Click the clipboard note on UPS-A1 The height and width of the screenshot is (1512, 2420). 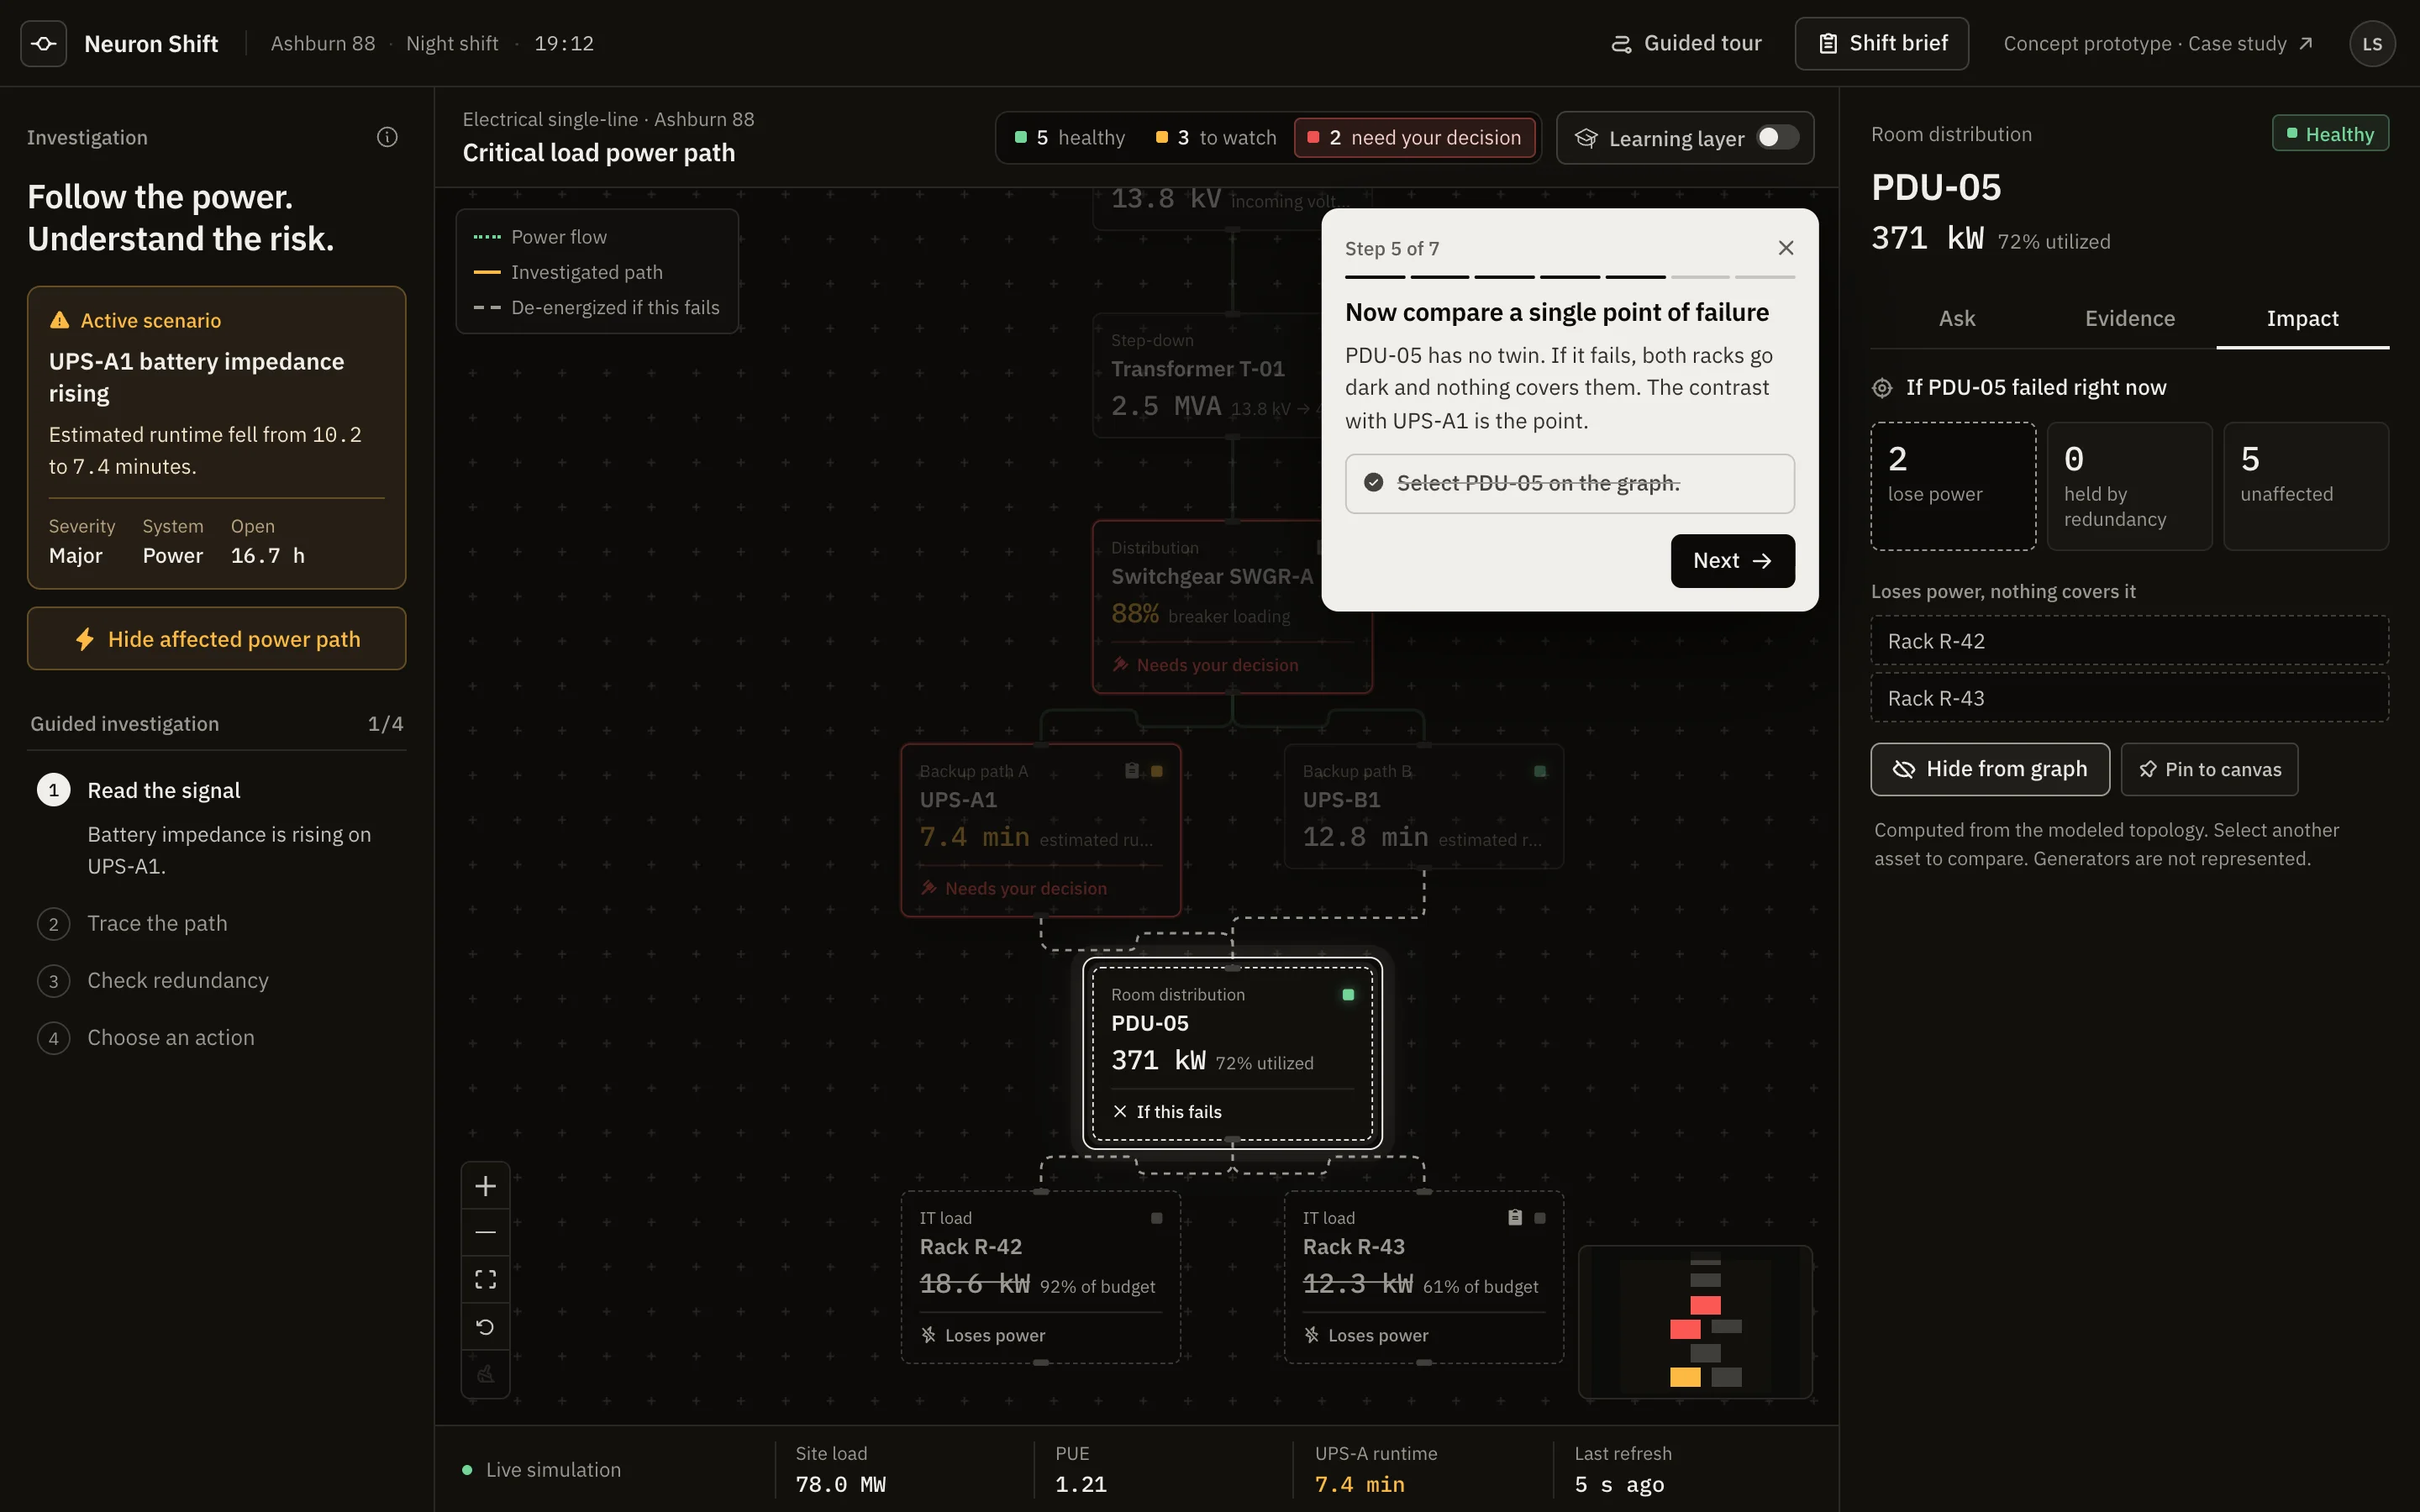point(1132,770)
